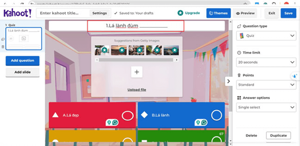Click the duplicate icon beside the question thumbnail
The width and height of the screenshot is (300, 146).
[x=3, y=39]
